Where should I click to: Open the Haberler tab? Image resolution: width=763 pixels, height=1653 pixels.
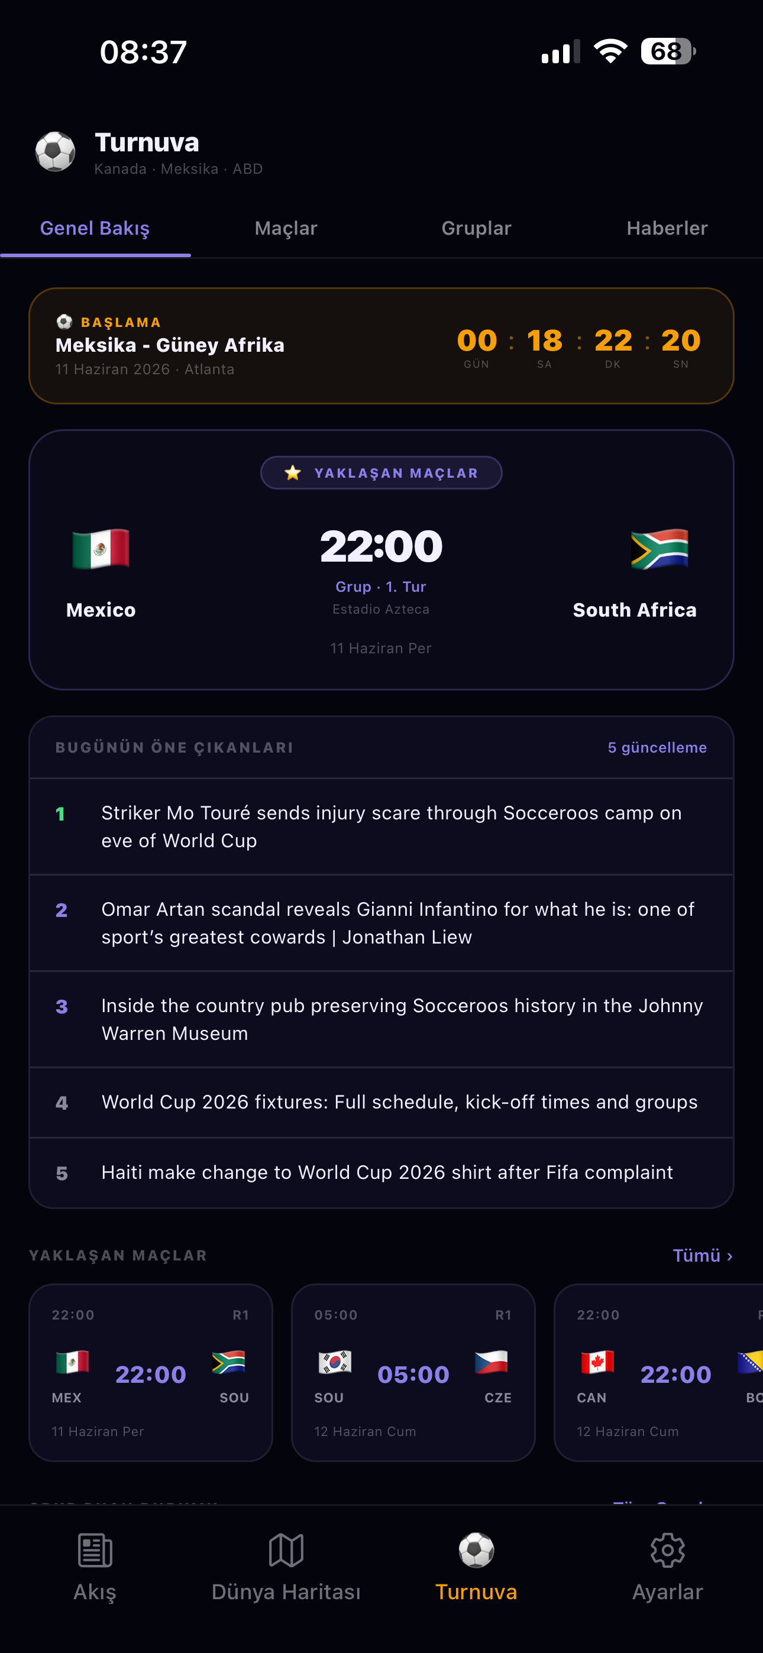pos(667,228)
